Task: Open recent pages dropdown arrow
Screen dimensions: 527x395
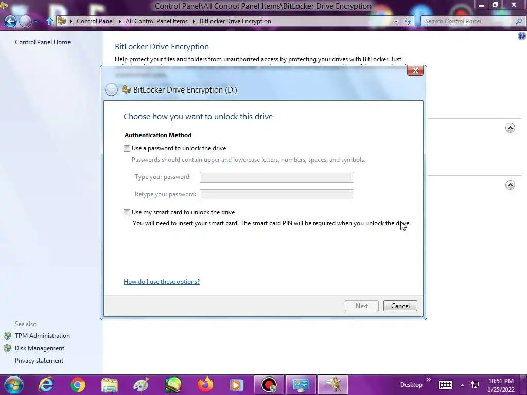Action: (x=36, y=21)
